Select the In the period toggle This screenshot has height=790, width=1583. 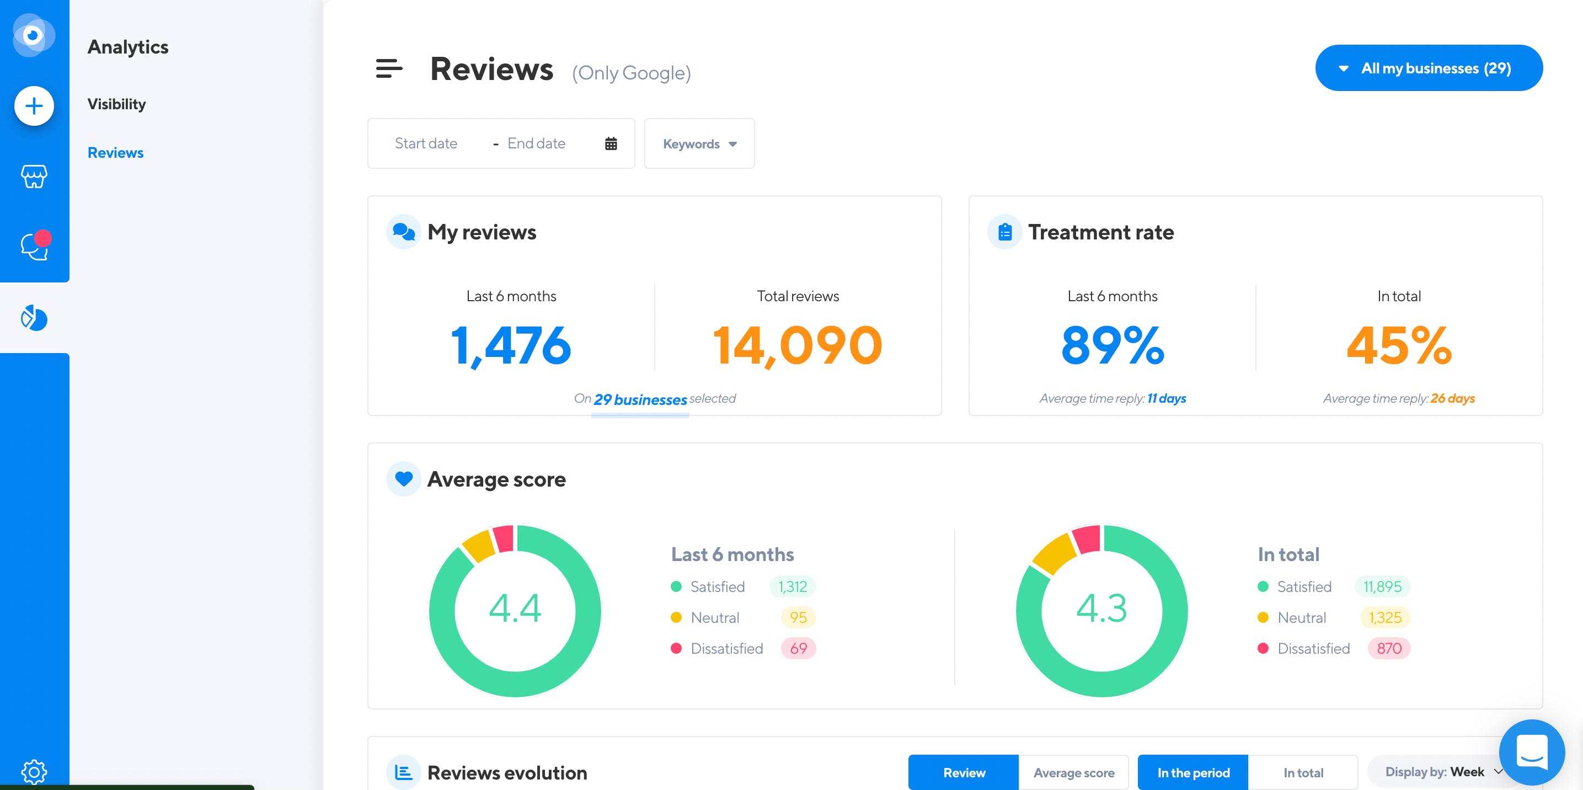coord(1193,773)
